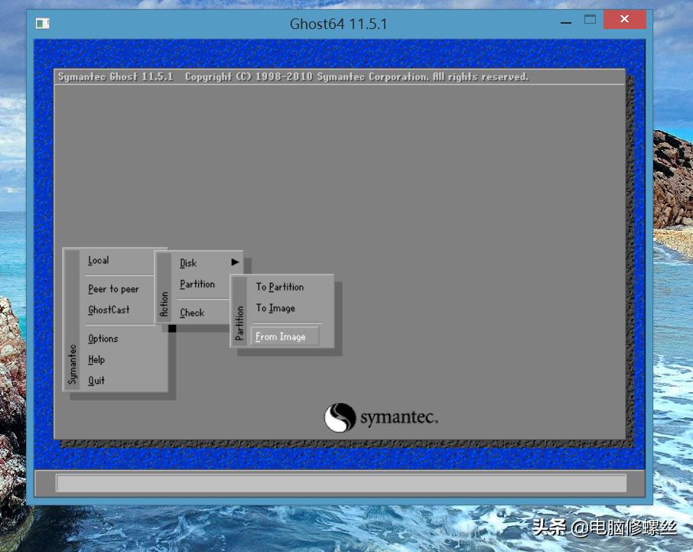Click the Symantec Ghost copyright header text
The image size is (693, 552).
click(293, 77)
